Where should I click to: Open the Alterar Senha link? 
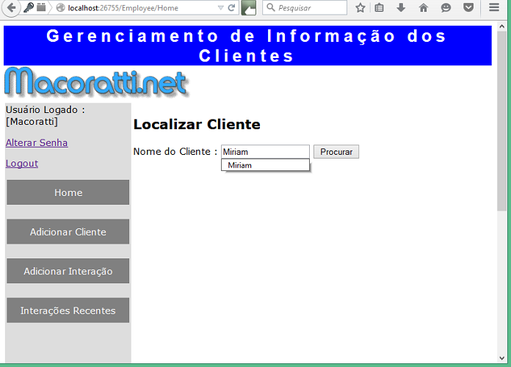click(x=37, y=142)
